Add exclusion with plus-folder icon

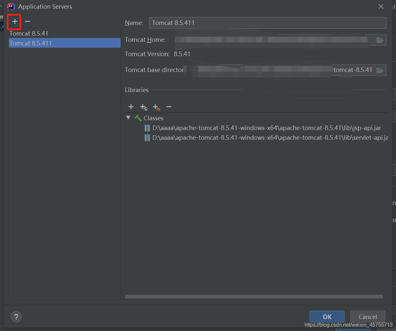[156, 107]
